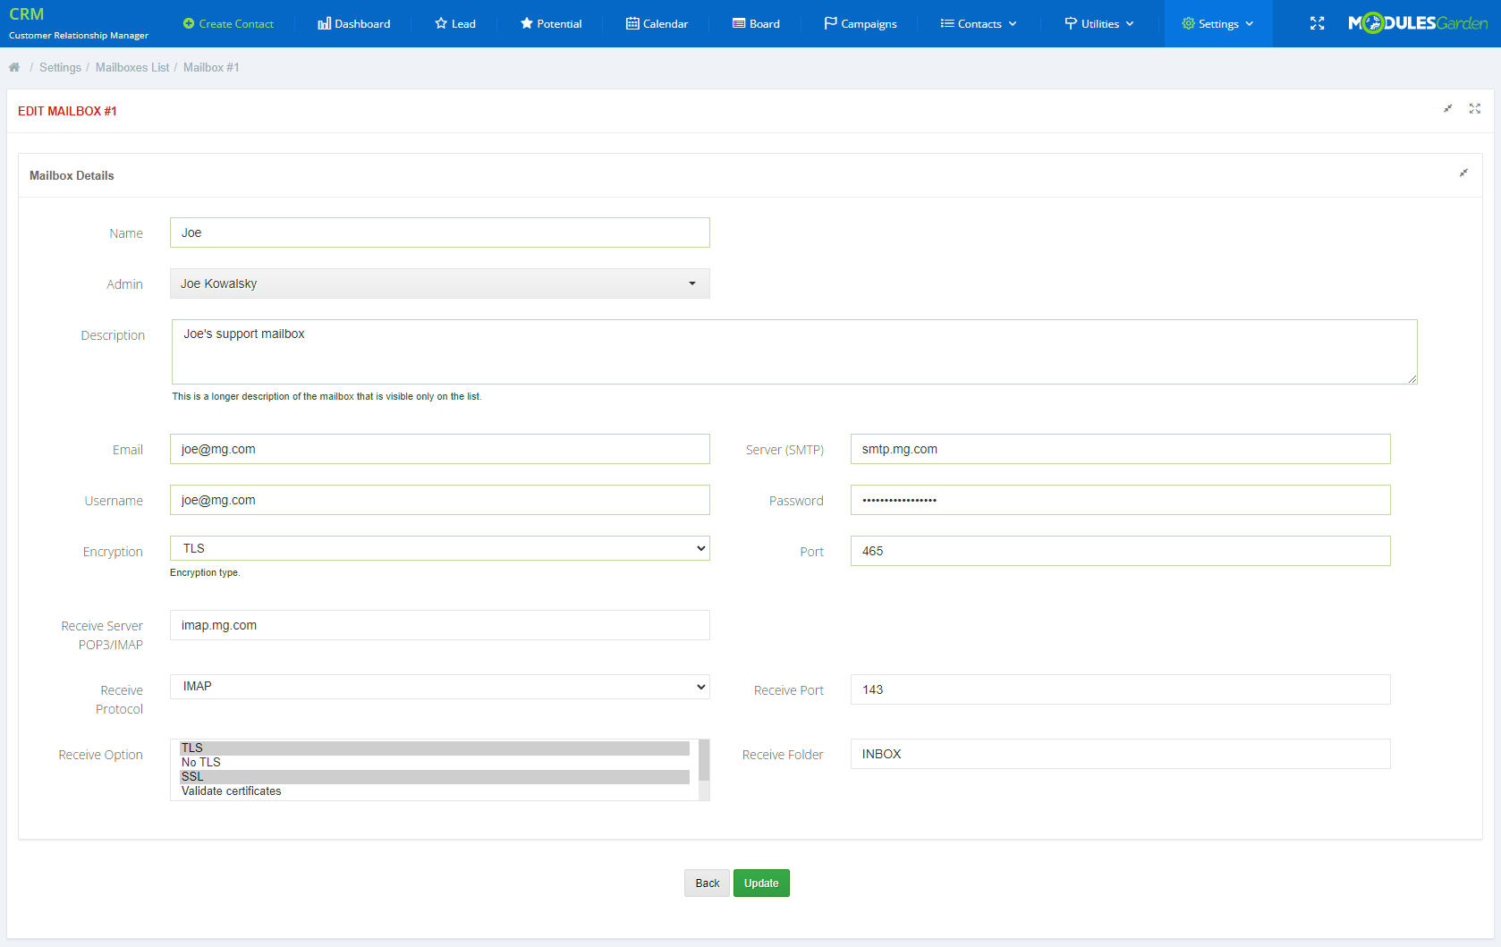Click the home breadcrumb icon
The width and height of the screenshot is (1501, 947).
point(14,66)
